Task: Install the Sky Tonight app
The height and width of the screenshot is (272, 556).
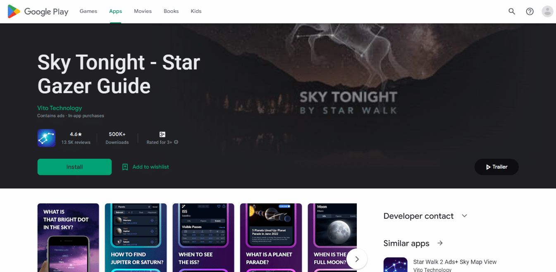Action: pyautogui.click(x=74, y=167)
